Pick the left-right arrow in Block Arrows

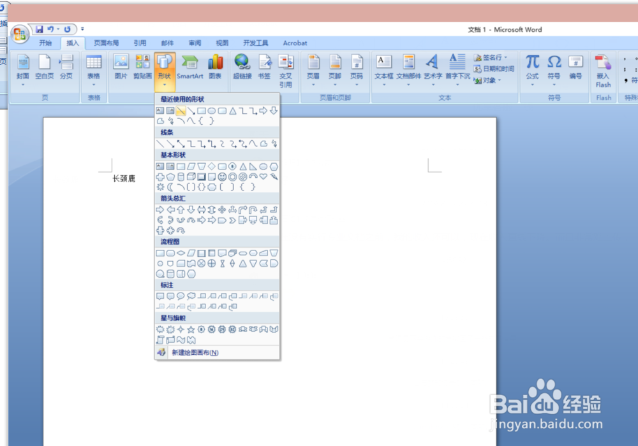point(202,210)
